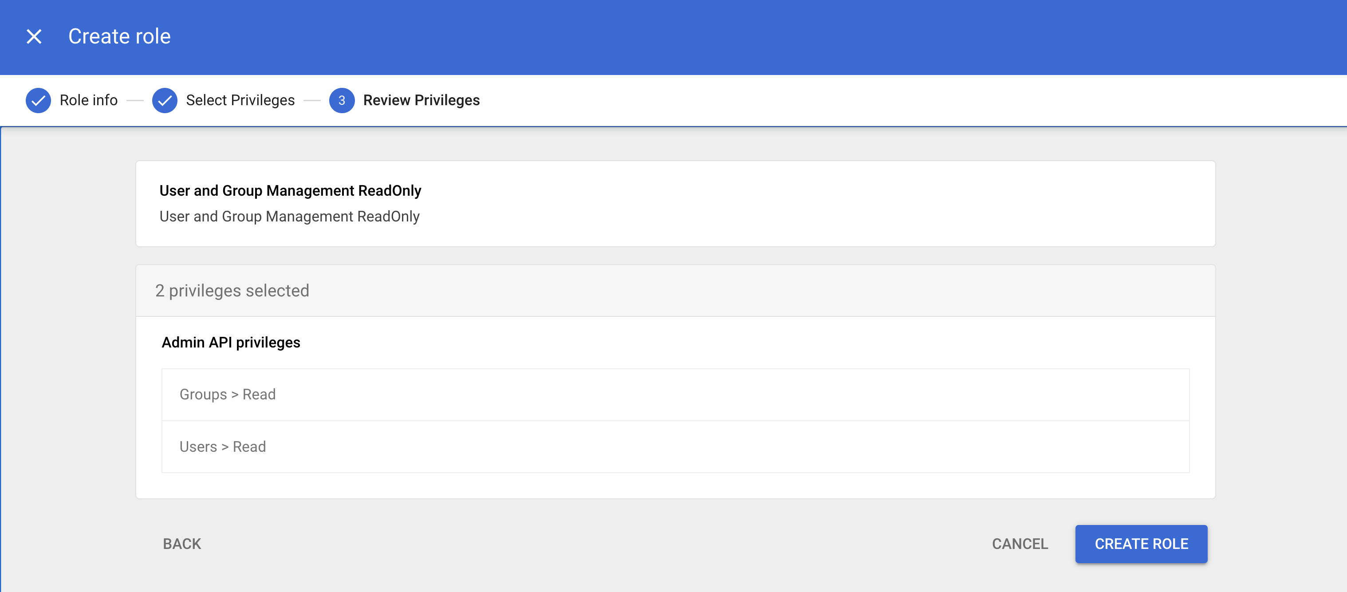The image size is (1347, 592).
Task: Click the CREATE ROLE button
Action: tap(1141, 544)
